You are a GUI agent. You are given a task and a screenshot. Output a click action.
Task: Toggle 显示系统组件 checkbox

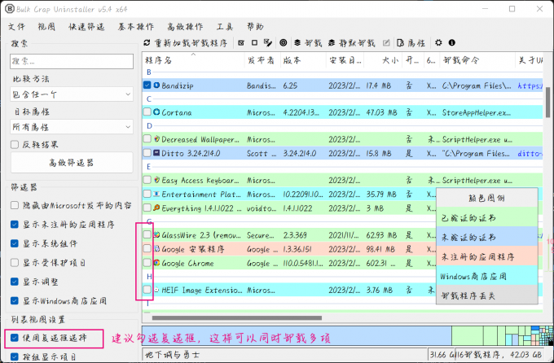pos(15,243)
